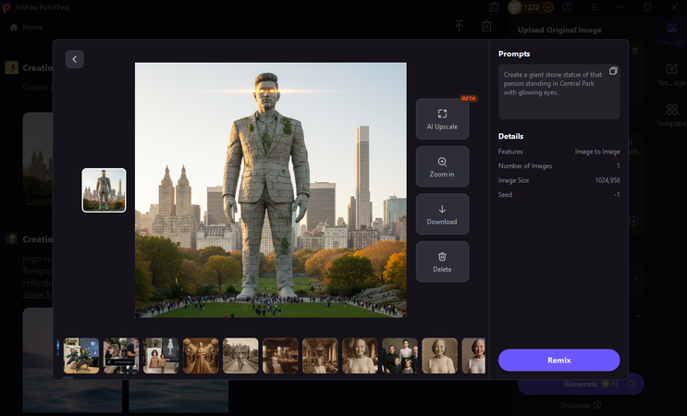687x416 pixels.
Task: Click the coin balance 1232 icon
Action: click(515, 7)
